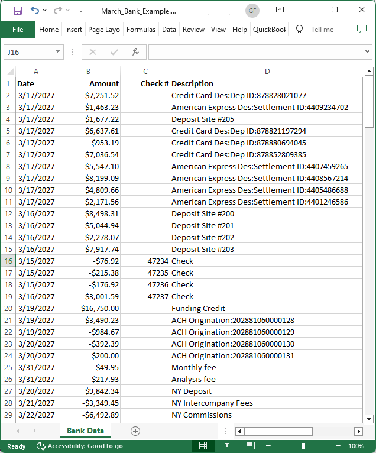This screenshot has height=453, width=376.
Task: Select cell containing Funding Credit
Action: click(266, 308)
